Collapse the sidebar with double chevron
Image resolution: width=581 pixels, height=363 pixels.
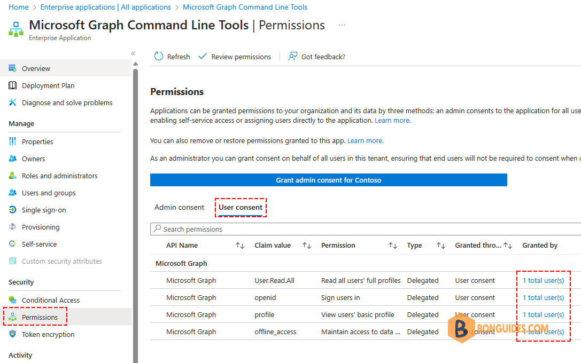(x=133, y=53)
